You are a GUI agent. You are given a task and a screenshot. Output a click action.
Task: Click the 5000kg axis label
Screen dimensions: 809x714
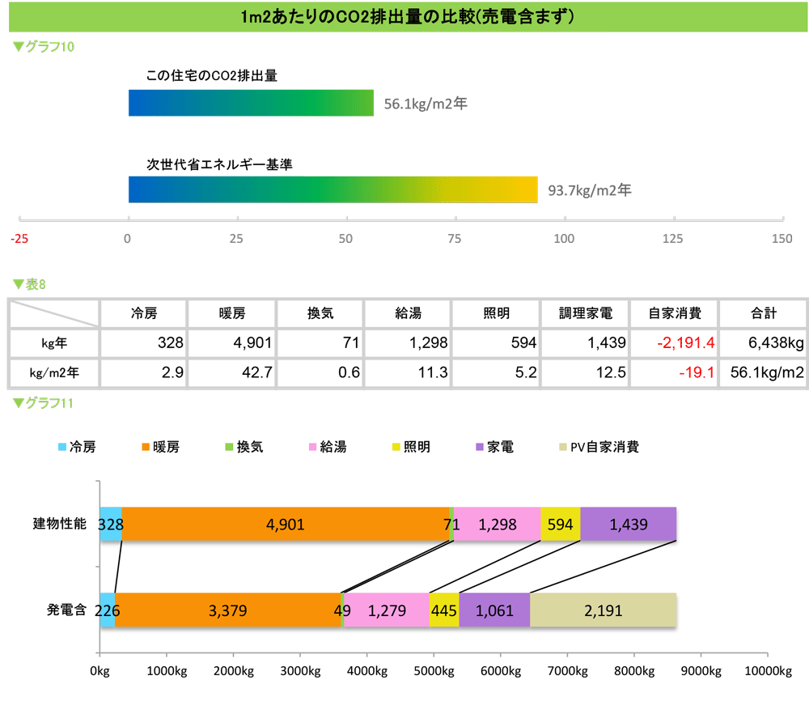tap(434, 671)
